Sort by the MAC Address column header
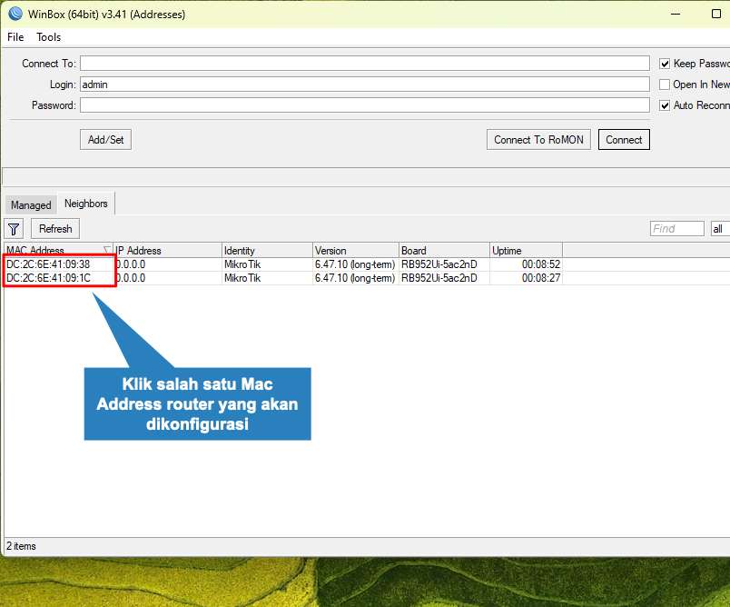 54,251
